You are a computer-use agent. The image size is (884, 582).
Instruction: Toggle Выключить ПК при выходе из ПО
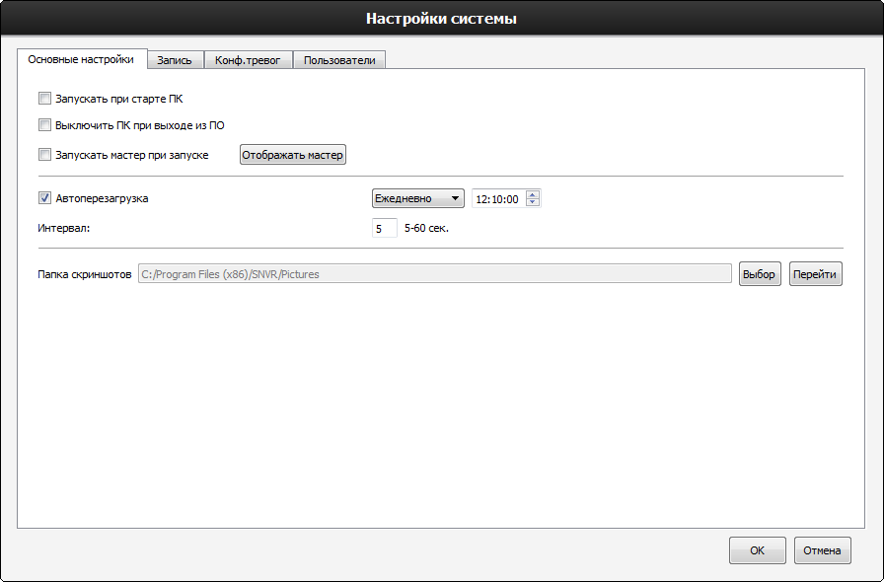44,125
